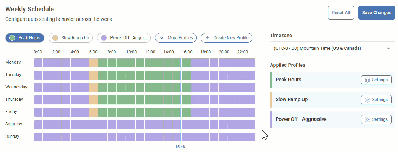
Task: Click the chevron icon on More Profiles
Action: 162,38
